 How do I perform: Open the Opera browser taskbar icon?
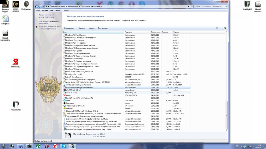click(x=47, y=146)
